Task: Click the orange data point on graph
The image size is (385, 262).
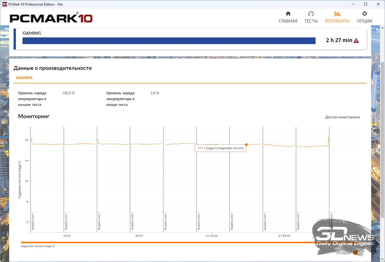Action: click(246, 144)
